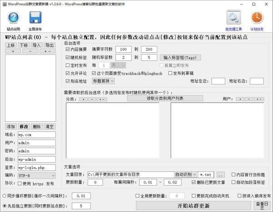Open the scheduled tasks clock icon
Image resolution: width=273 pixels, height=212 pixels.
257,18
